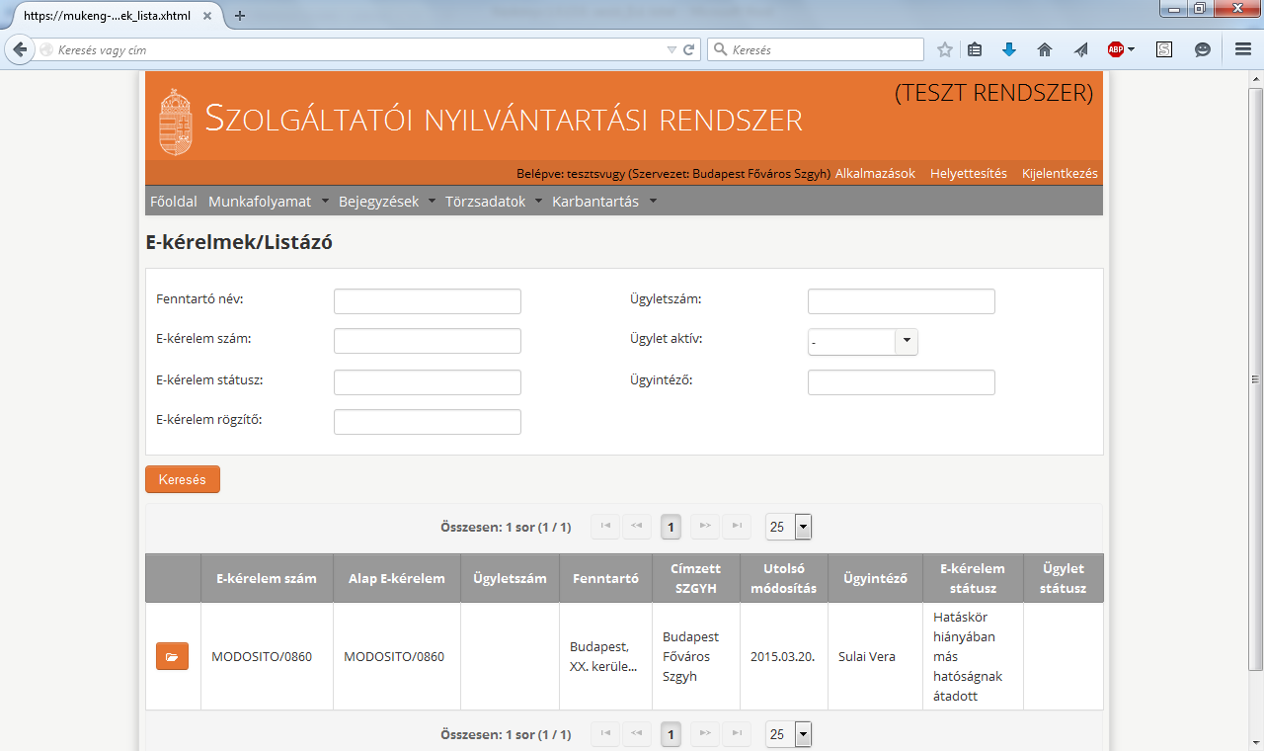Open top rows-per-page dropdown showing 25
1264x751 pixels.
pos(788,527)
